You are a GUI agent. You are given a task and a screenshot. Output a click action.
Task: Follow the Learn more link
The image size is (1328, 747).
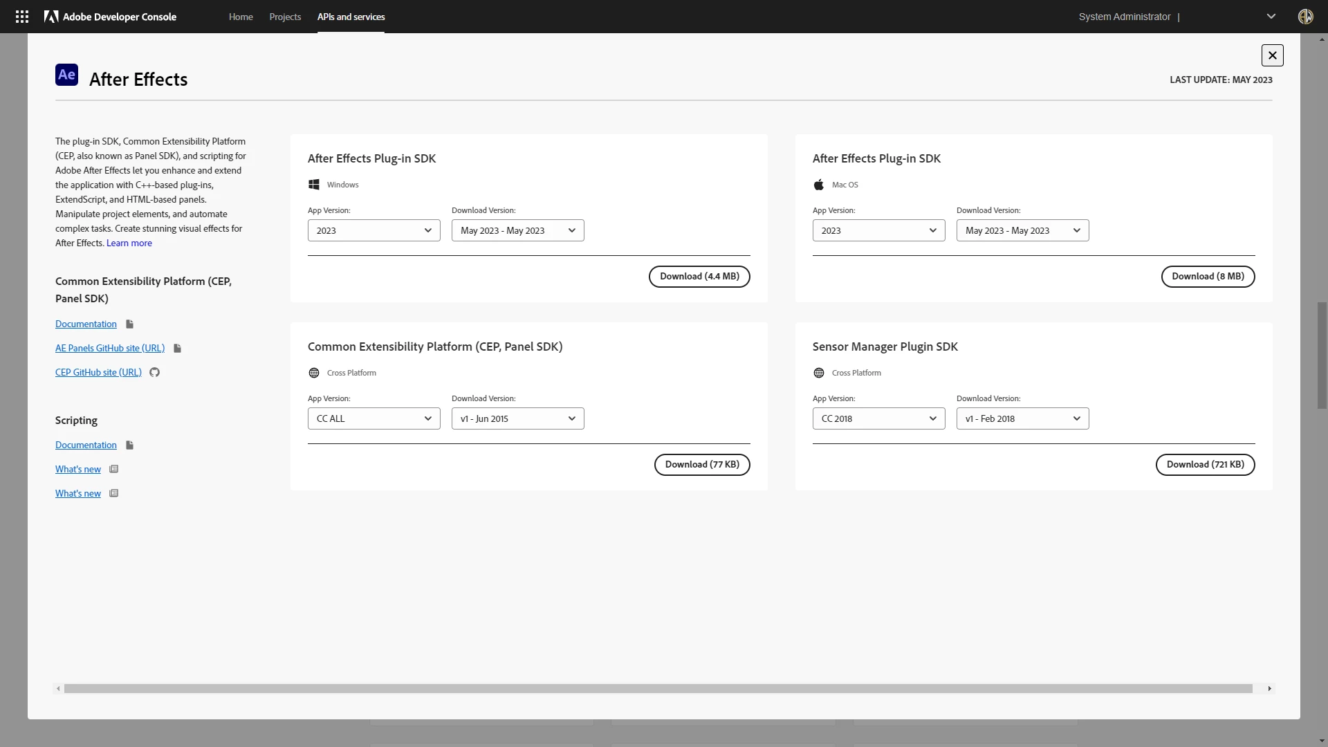click(129, 243)
